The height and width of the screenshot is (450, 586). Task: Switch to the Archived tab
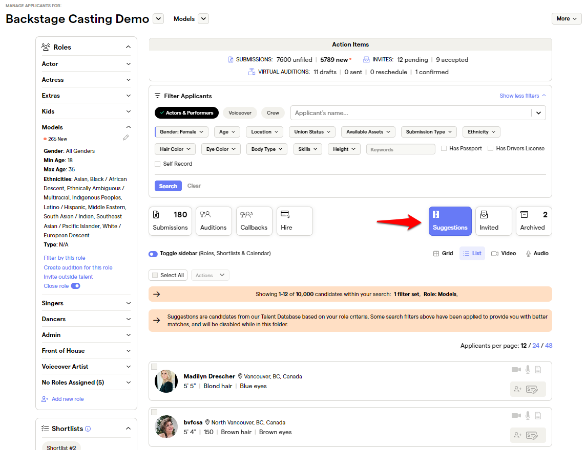pyautogui.click(x=534, y=221)
